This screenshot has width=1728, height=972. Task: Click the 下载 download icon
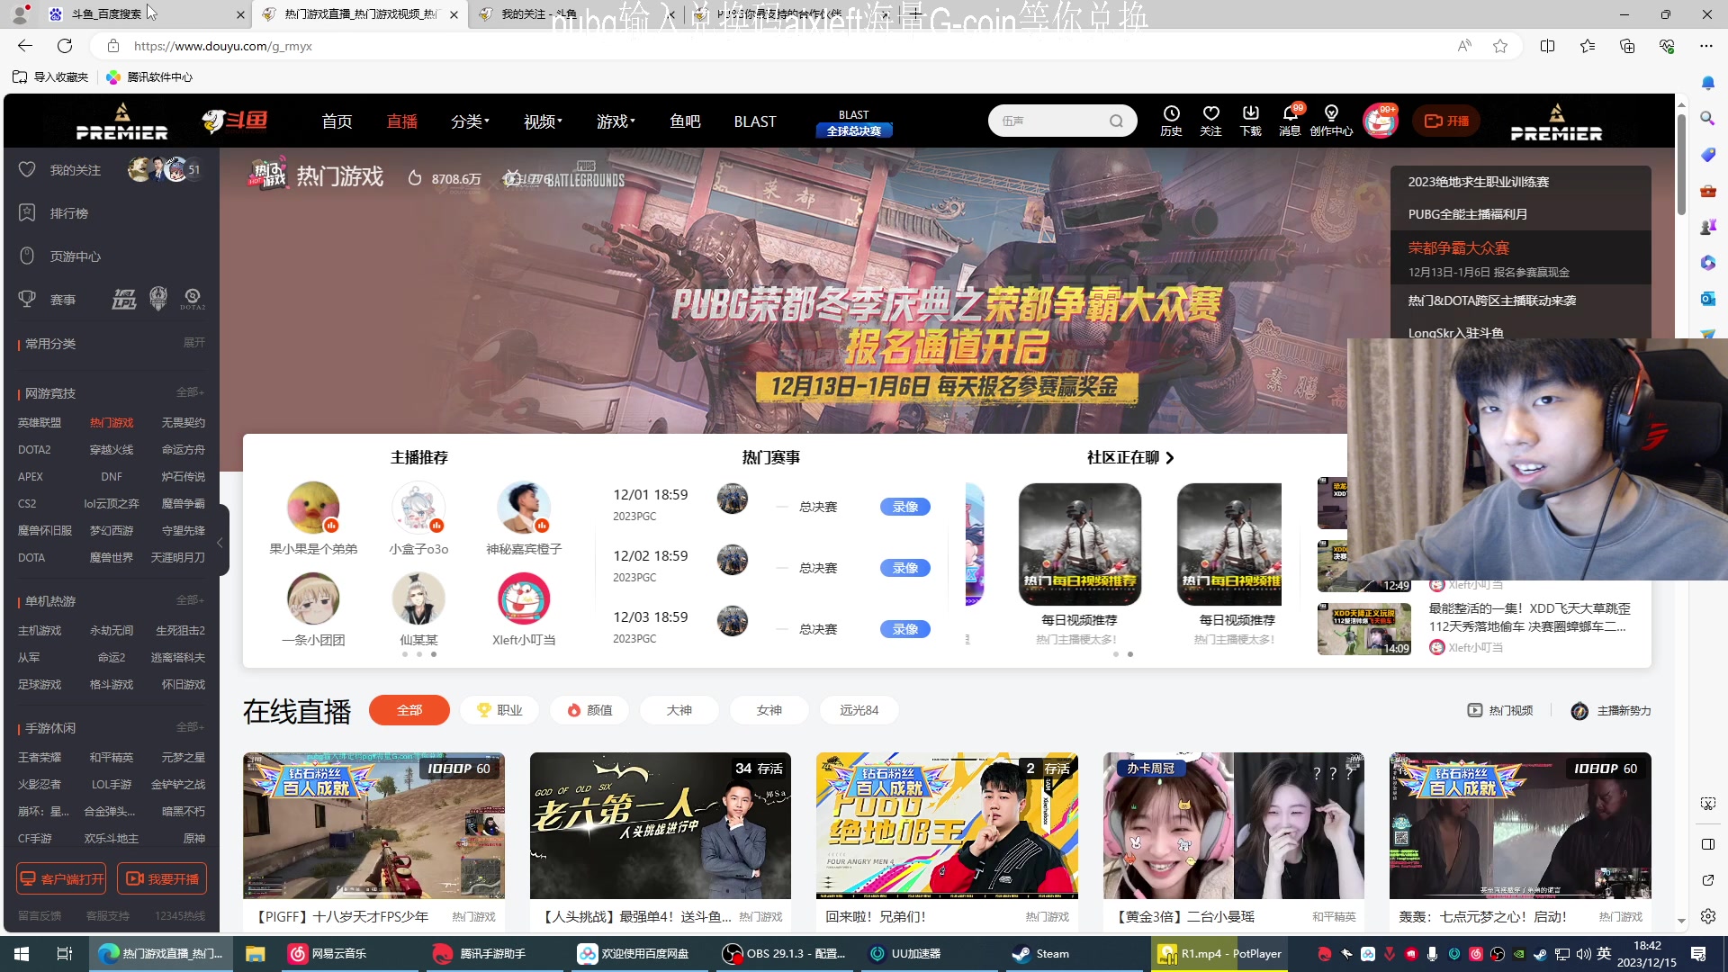[1251, 120]
